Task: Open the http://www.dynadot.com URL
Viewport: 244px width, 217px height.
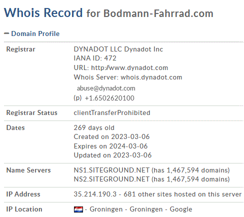Action: tap(129, 68)
